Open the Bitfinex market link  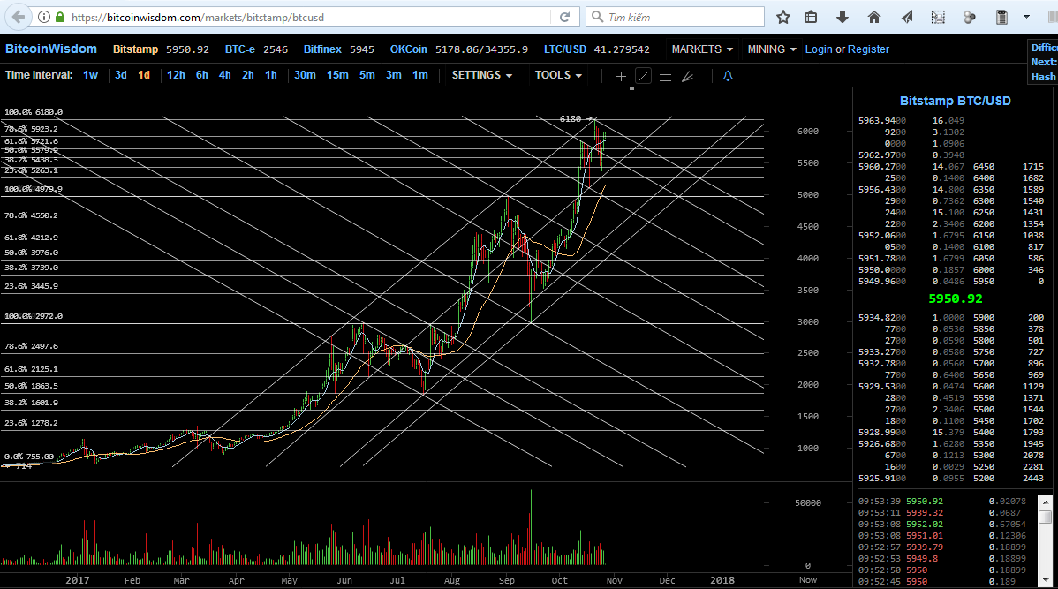pos(322,49)
